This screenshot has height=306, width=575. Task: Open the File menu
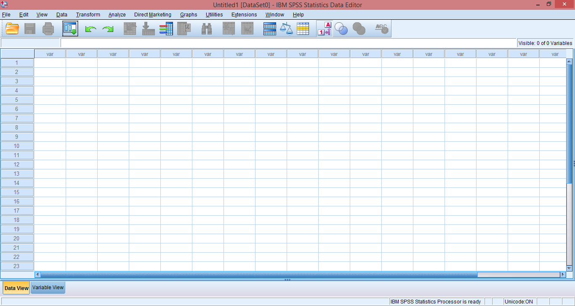click(x=6, y=15)
